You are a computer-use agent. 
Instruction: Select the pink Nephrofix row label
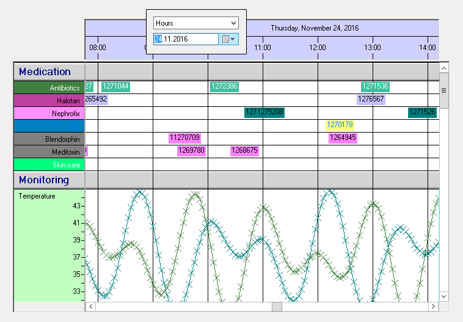(49, 113)
